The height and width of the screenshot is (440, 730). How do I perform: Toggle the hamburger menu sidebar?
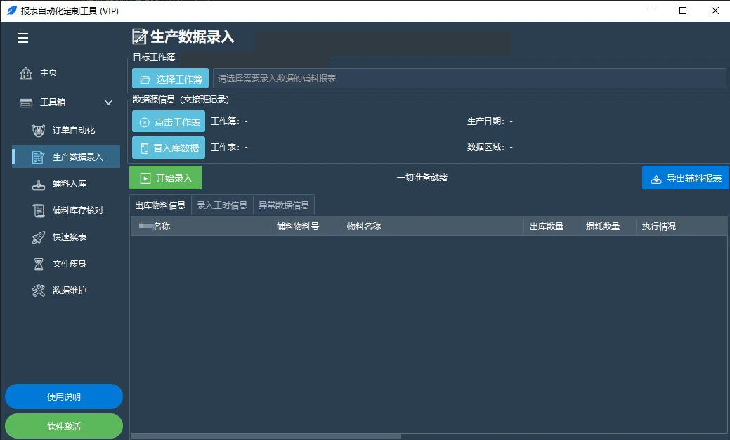pyautogui.click(x=22, y=38)
